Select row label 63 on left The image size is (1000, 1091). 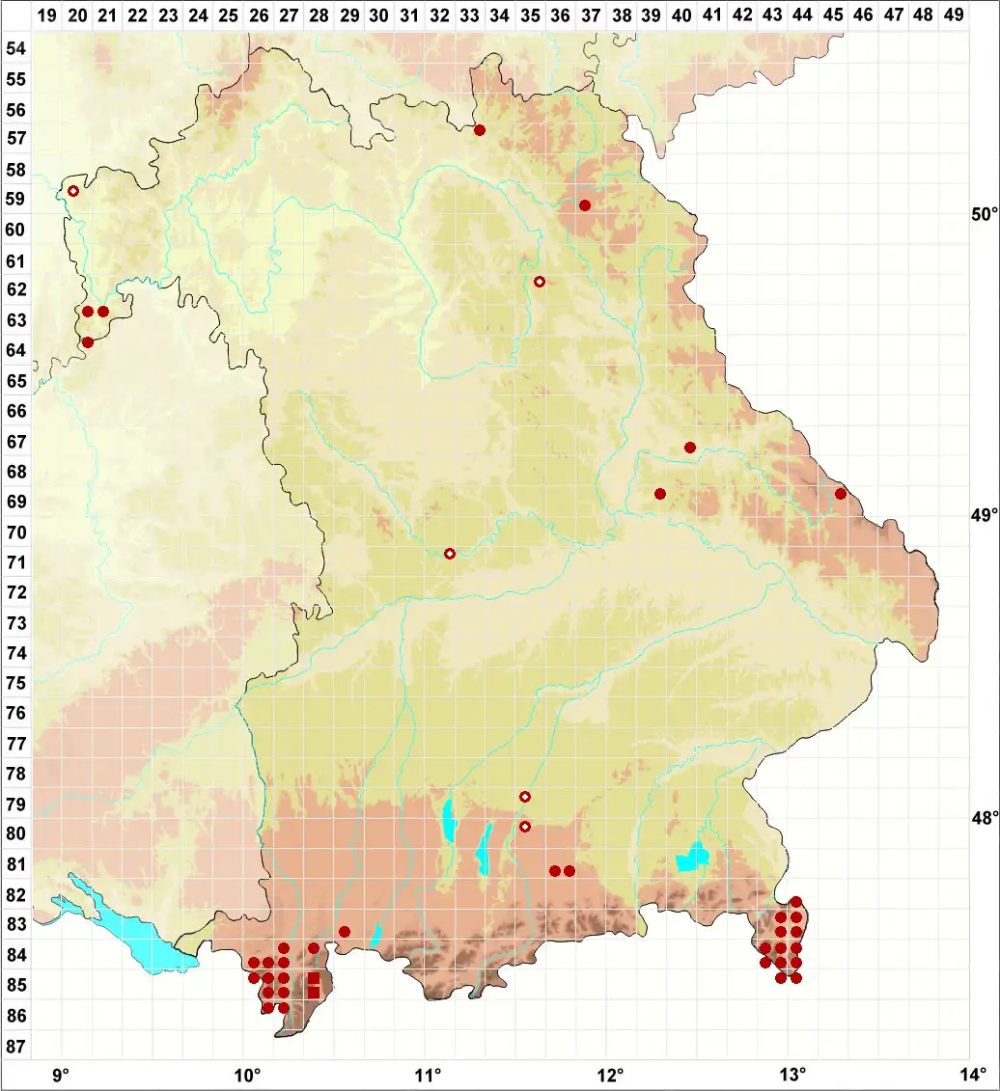pyautogui.click(x=15, y=320)
